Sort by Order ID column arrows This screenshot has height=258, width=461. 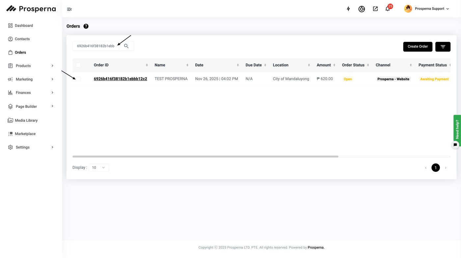coord(147,65)
